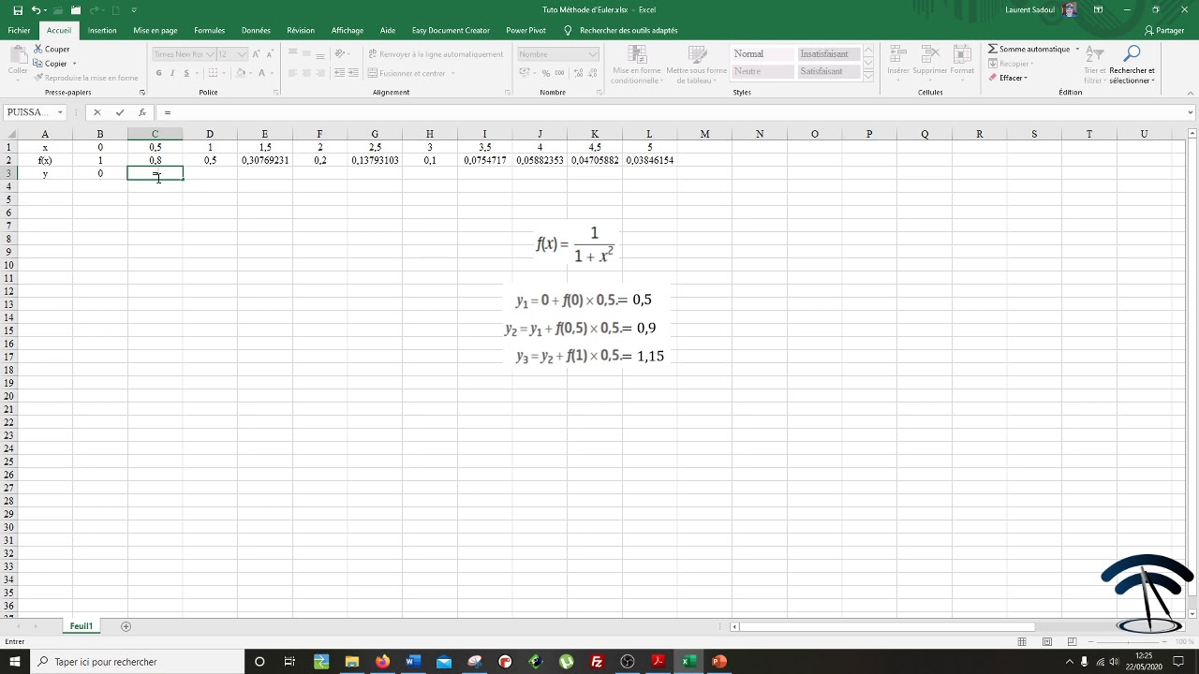
Task: Cancel formula entry with X button
Action: [x=96, y=112]
